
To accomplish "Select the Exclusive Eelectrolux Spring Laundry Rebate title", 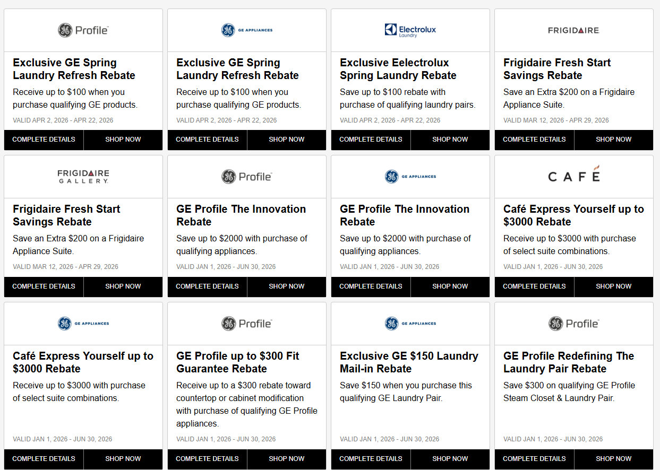I will click(398, 69).
